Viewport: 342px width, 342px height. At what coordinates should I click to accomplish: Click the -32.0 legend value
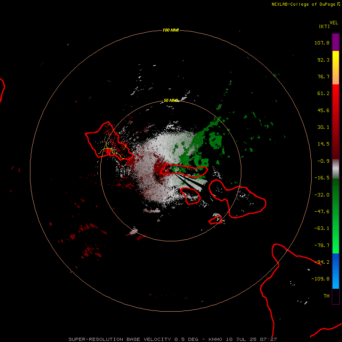click(x=322, y=195)
